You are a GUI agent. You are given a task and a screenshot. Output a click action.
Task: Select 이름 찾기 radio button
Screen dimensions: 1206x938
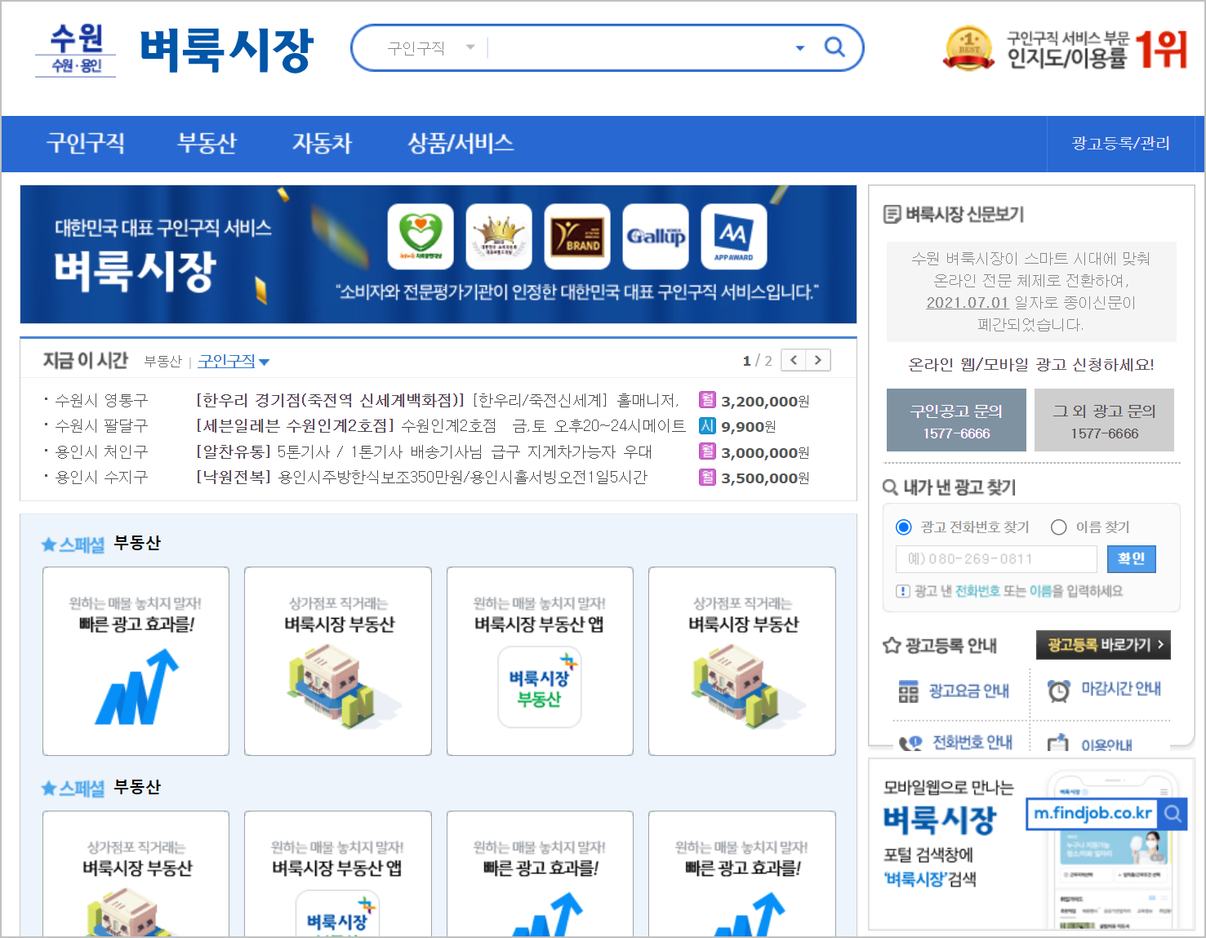tap(1058, 527)
